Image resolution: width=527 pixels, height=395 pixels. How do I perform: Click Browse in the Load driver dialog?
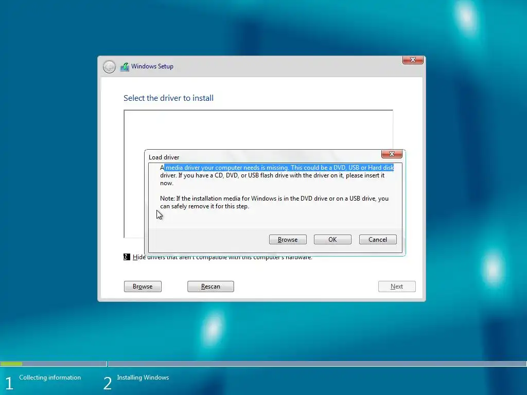pos(288,240)
